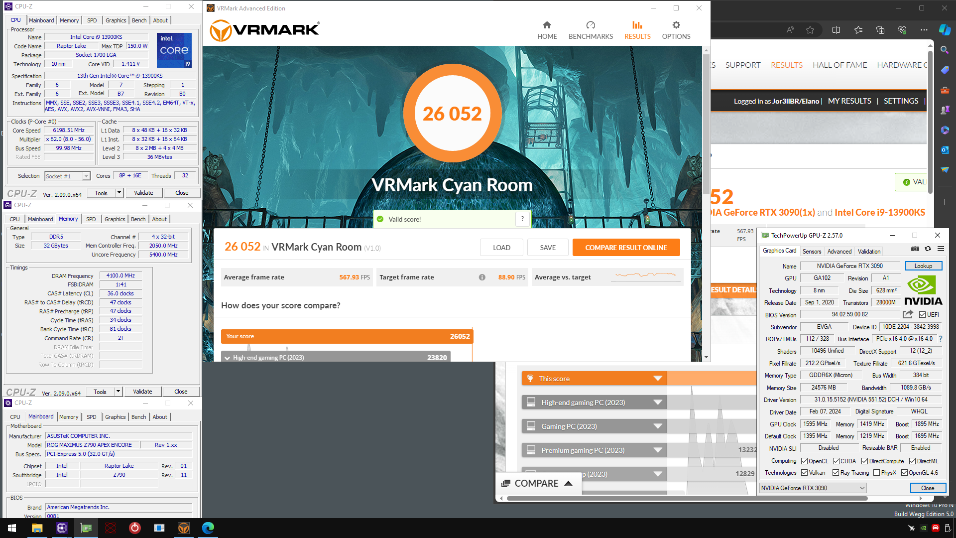Open Edge favorites list icon
Image resolution: width=956 pixels, height=538 pixels.
(858, 30)
